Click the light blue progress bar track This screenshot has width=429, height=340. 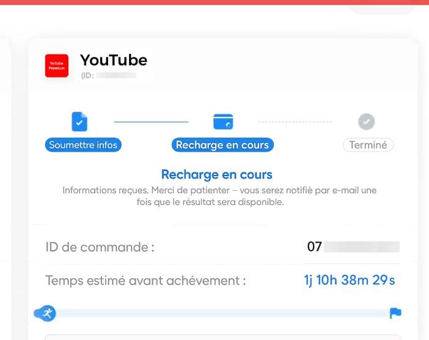click(222, 313)
